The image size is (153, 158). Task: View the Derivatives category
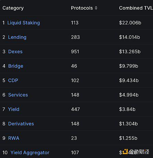pos(21,124)
